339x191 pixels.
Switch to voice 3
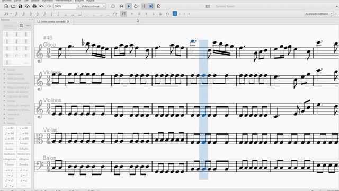184,14
